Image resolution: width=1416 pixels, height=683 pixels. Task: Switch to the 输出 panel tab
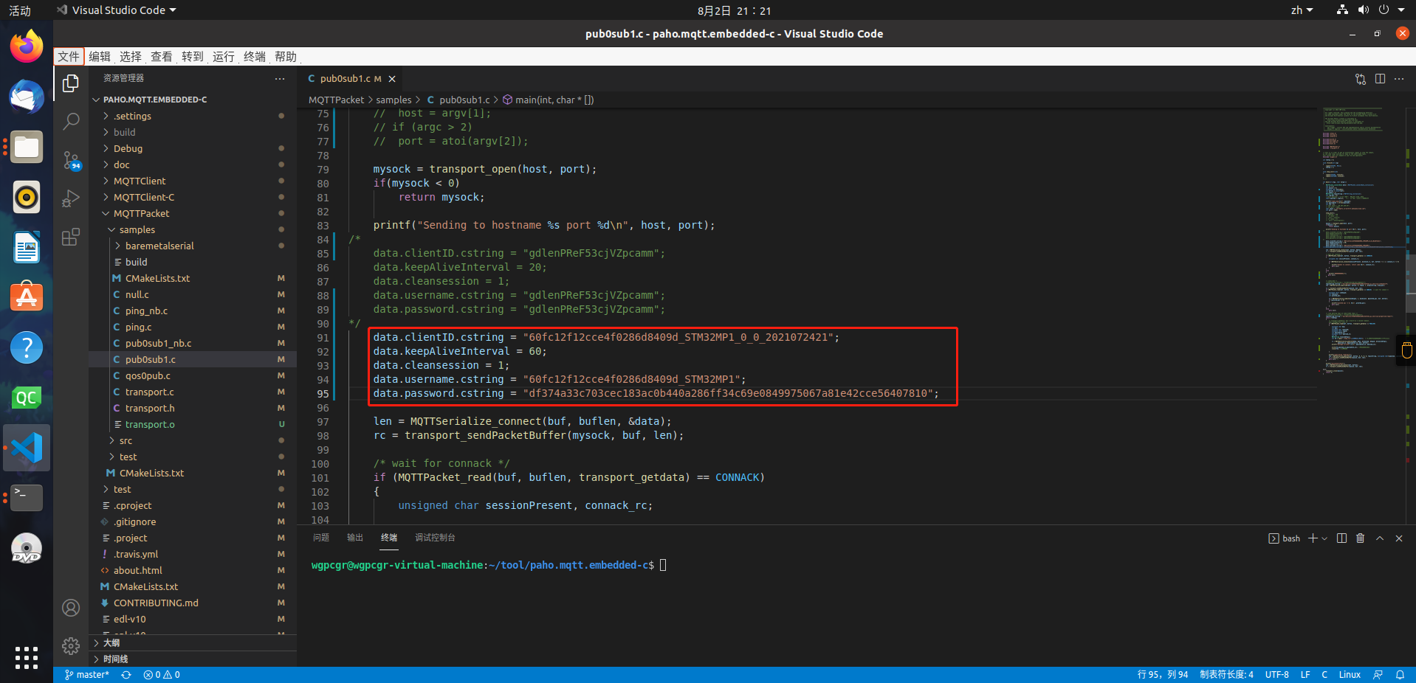(355, 538)
